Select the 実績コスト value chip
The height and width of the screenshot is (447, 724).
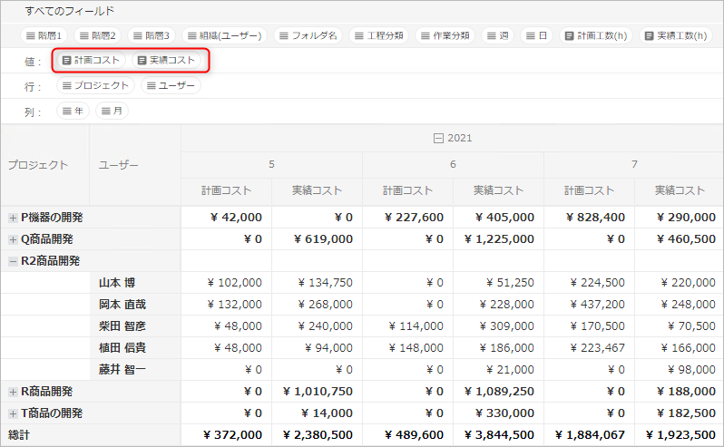[166, 60]
